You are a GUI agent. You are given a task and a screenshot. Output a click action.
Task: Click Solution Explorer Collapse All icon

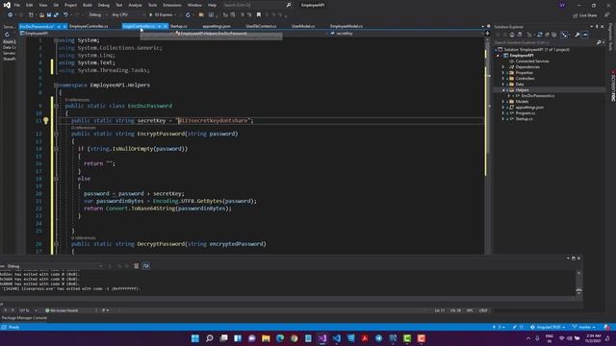(547, 35)
